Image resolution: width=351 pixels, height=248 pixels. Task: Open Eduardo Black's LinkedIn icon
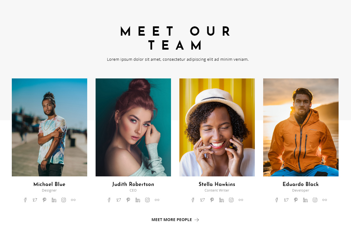click(305, 200)
